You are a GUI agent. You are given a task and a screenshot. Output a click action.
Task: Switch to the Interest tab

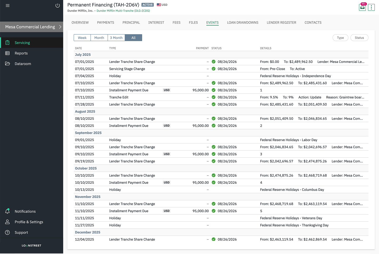(x=156, y=23)
